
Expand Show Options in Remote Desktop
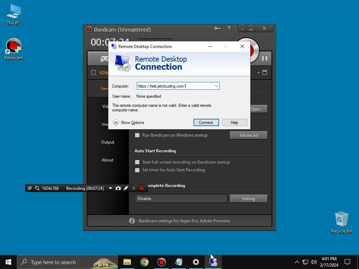[x=128, y=123]
